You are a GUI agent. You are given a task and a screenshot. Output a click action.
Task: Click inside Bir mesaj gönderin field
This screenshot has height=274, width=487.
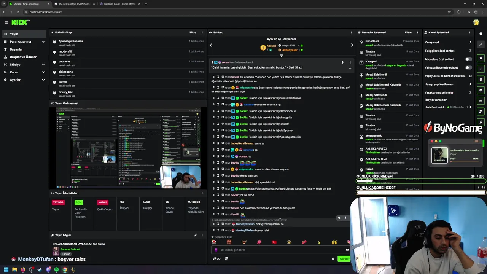281,250
